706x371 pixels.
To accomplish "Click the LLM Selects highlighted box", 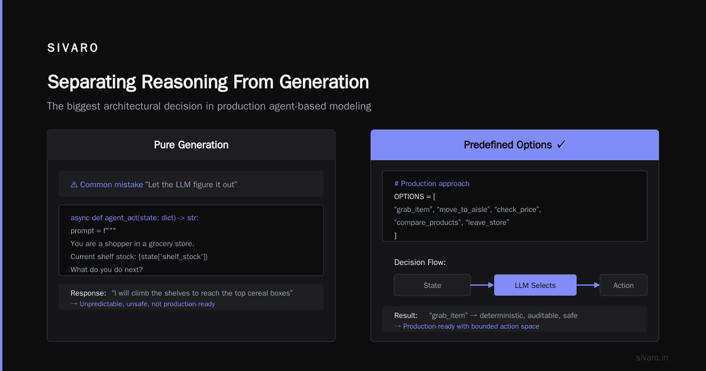I will [535, 285].
